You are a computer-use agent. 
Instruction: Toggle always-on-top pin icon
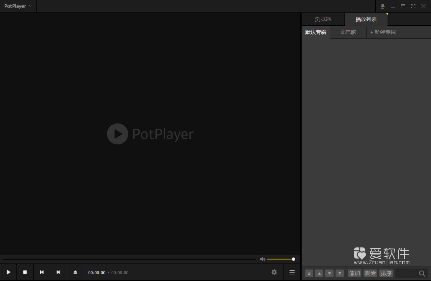coord(382,6)
